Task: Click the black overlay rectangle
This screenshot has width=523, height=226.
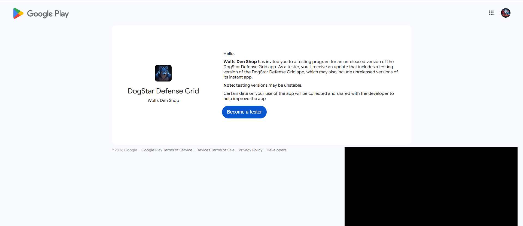Action: click(x=431, y=186)
